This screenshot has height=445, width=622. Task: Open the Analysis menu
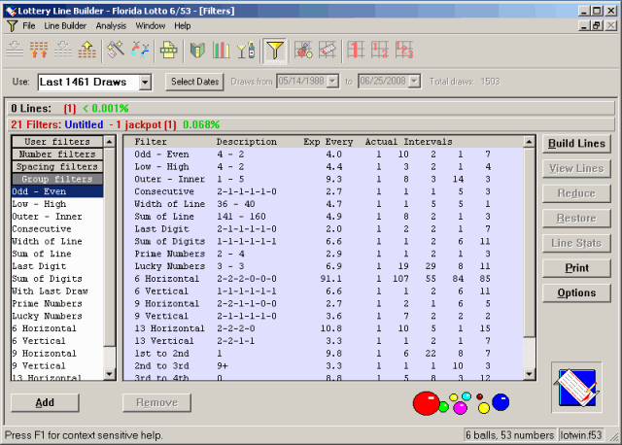(x=111, y=26)
